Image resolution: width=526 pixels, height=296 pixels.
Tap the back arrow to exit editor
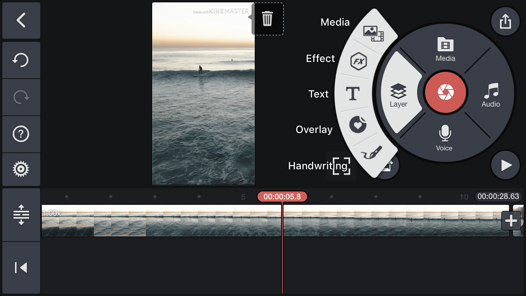click(21, 21)
